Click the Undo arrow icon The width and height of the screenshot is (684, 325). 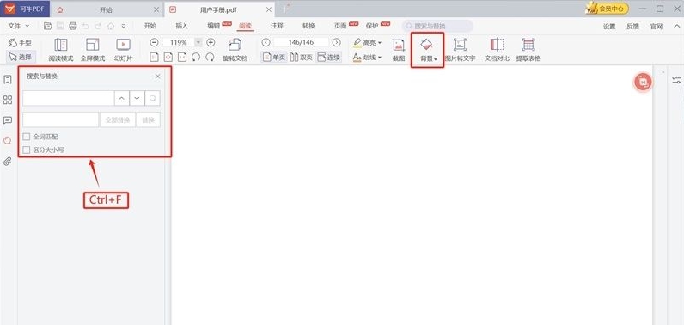coord(86,26)
